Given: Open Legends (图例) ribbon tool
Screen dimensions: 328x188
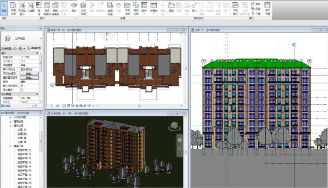Looking at the screenshot, I should 144,7.
